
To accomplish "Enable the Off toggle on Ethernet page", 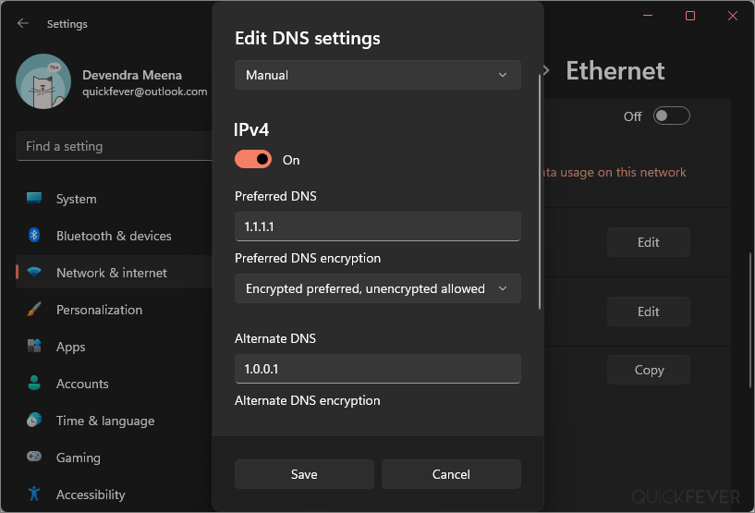I will [671, 116].
